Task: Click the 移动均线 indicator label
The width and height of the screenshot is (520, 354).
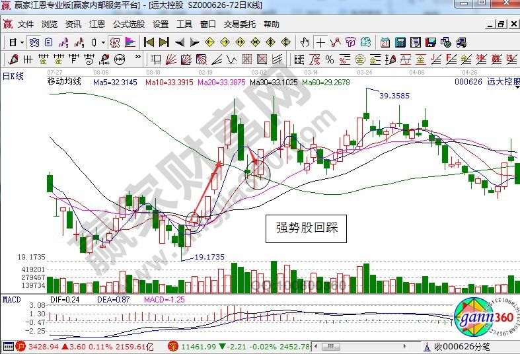Action: pos(64,83)
